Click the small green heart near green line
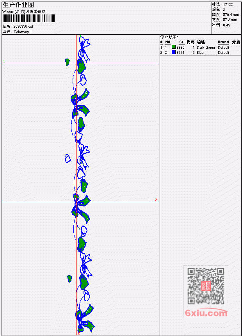 [68, 62]
